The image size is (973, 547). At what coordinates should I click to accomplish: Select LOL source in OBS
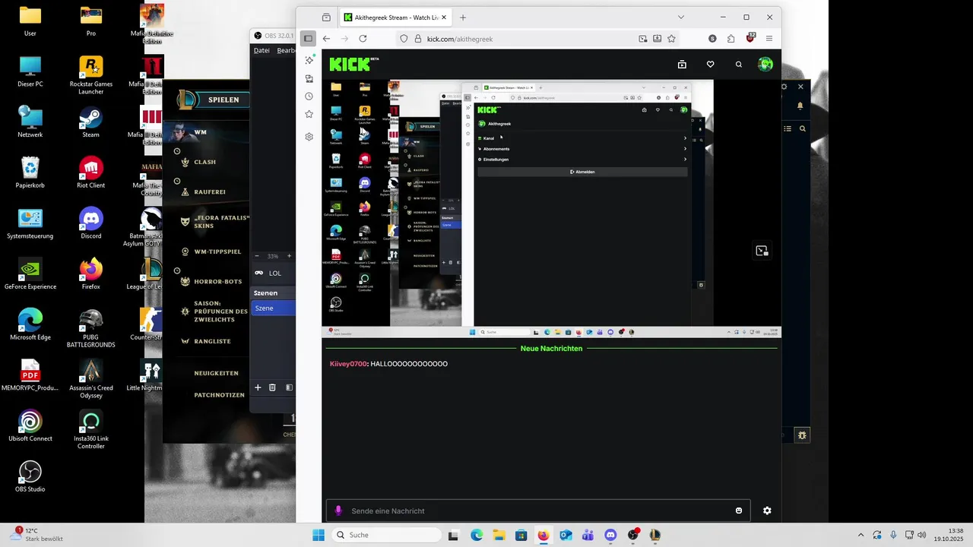[x=274, y=273]
